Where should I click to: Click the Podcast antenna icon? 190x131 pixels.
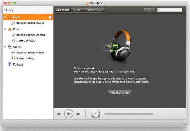[10, 64]
